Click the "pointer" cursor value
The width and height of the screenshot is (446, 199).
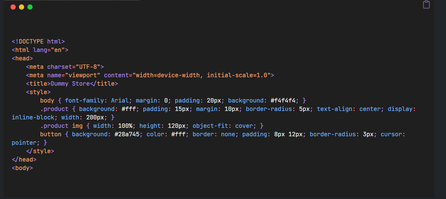[x=24, y=143]
